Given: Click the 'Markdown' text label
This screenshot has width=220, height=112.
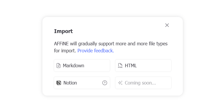Looking at the screenshot, I should pyautogui.click(x=73, y=66).
